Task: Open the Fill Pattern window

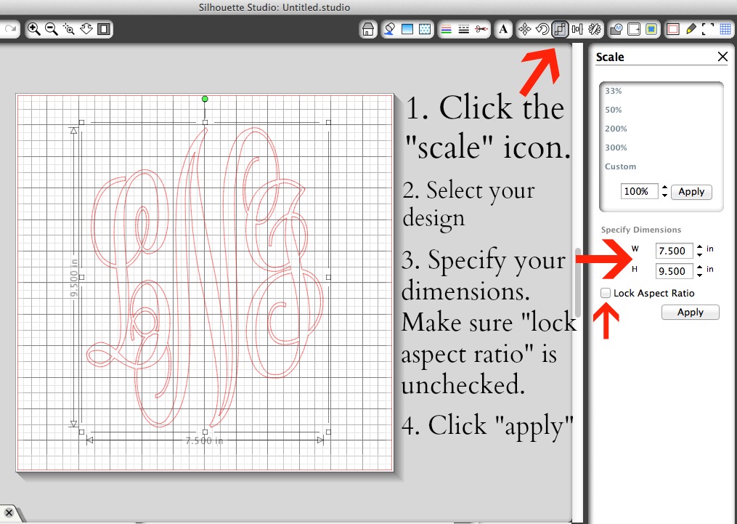Action: [425, 30]
